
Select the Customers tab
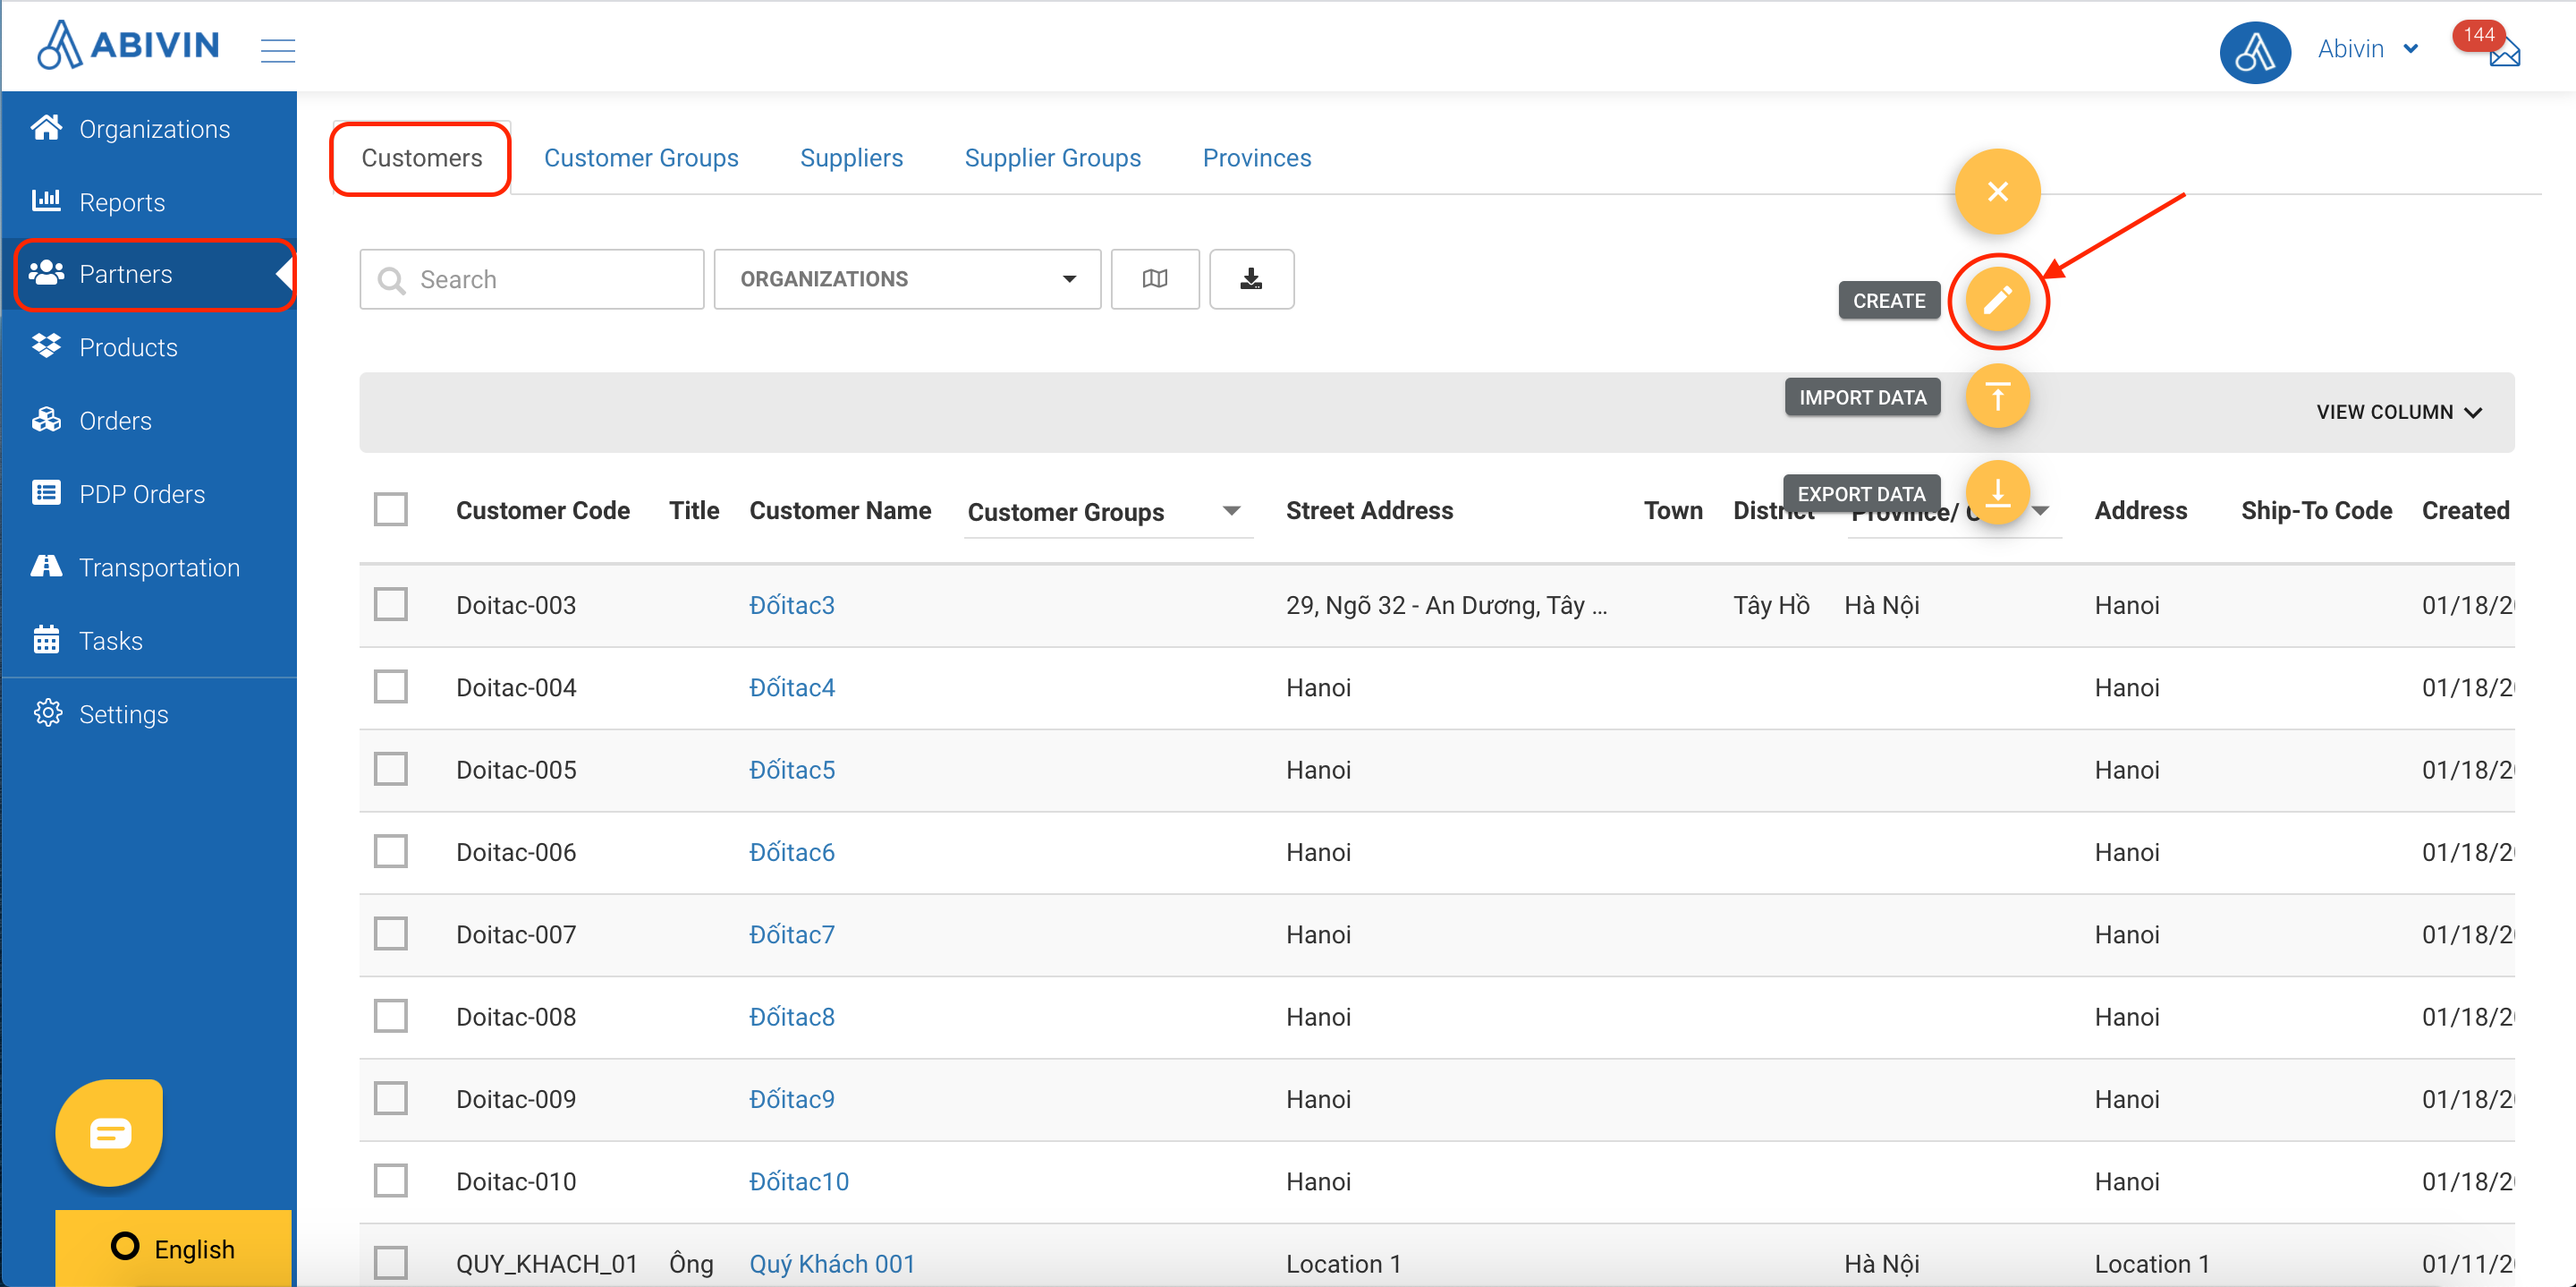[421, 158]
